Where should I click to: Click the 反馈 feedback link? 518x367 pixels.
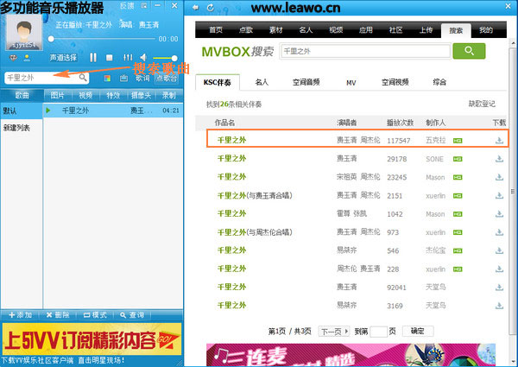click(x=127, y=6)
